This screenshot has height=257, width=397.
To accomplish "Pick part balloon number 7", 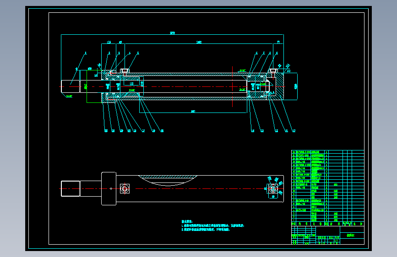I will coord(264,53).
